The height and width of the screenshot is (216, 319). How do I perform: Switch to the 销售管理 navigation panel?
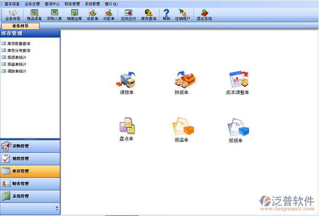coord(30,159)
